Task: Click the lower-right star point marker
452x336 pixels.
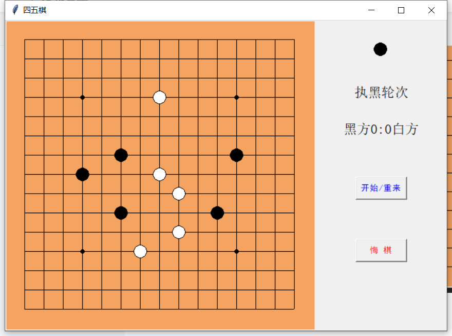Action: click(236, 251)
